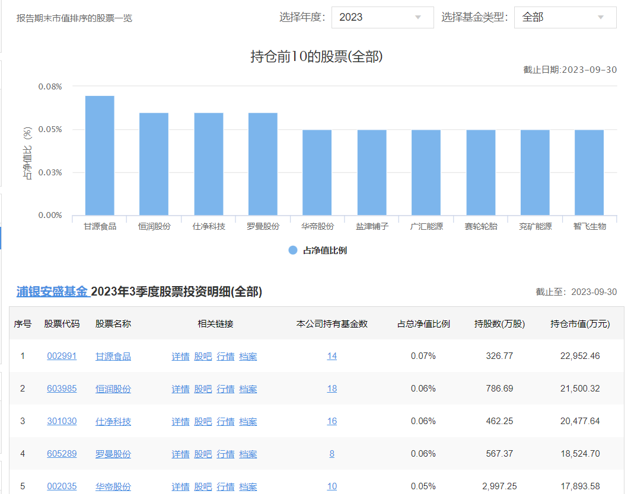Click holding fund count 8 for 罗曼股份

(x=332, y=454)
